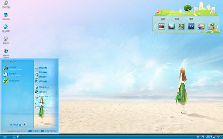The height and width of the screenshot is (139, 223).
Task: Open the Internet Explorer desktop shortcut
Action: click(6, 53)
